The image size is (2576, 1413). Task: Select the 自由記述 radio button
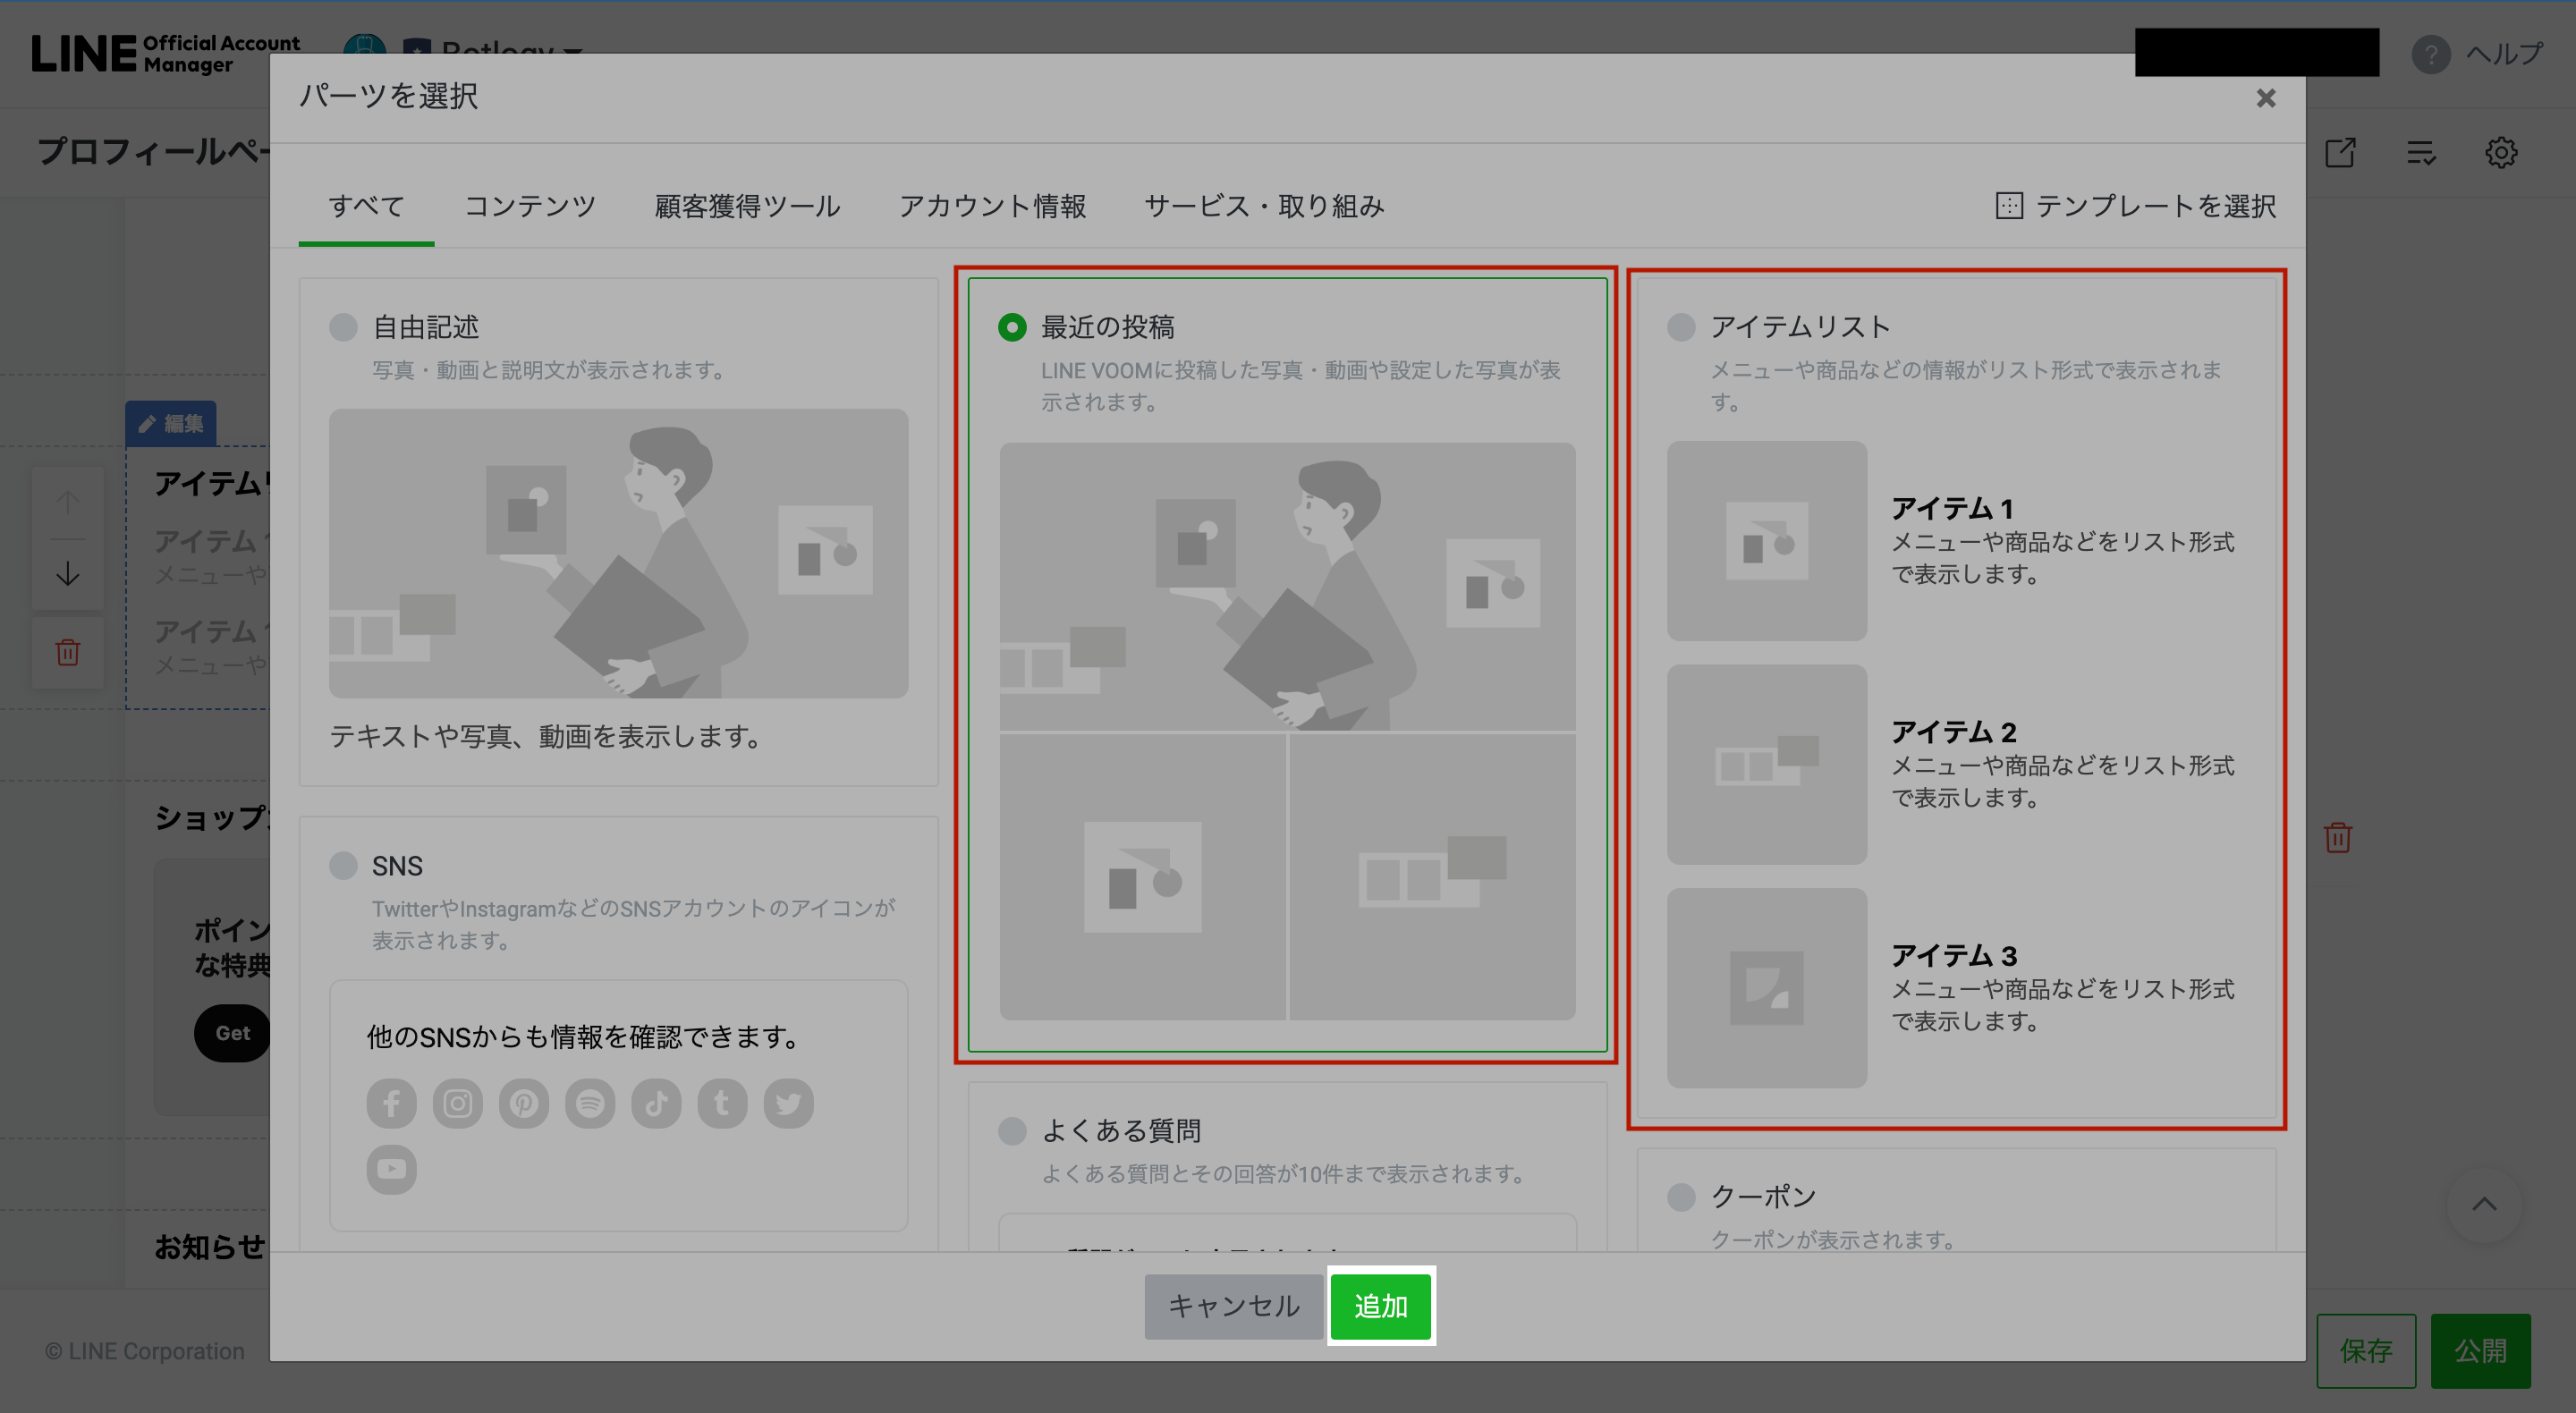coord(343,327)
